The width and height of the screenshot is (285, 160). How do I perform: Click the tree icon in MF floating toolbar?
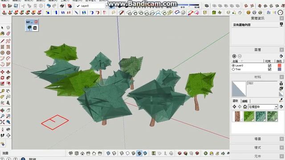[29, 28]
